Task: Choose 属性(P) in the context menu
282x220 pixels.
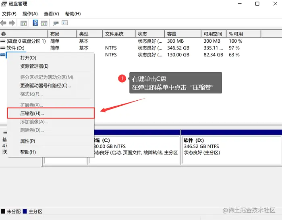Action: click(x=51, y=141)
